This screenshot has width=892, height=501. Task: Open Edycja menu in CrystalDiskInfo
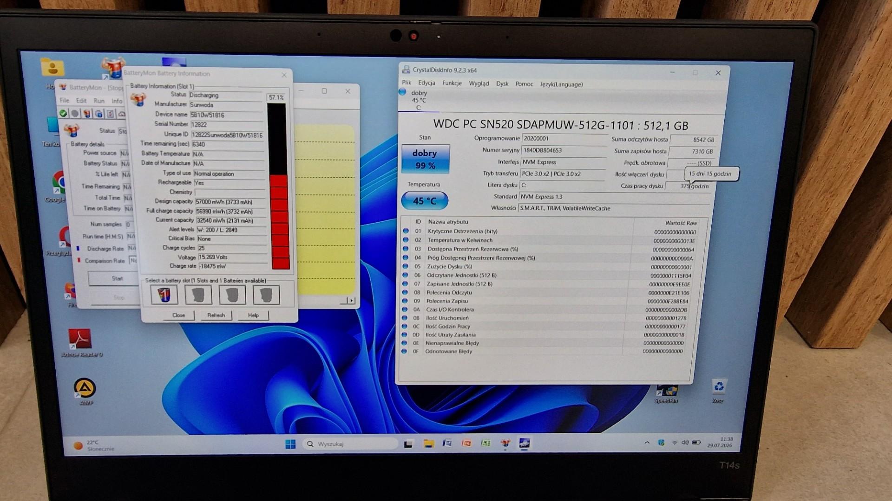426,83
